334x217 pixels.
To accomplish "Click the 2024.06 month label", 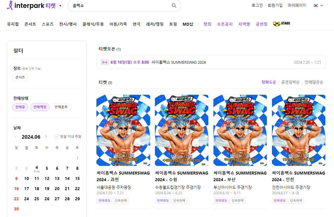I will click(x=31, y=137).
